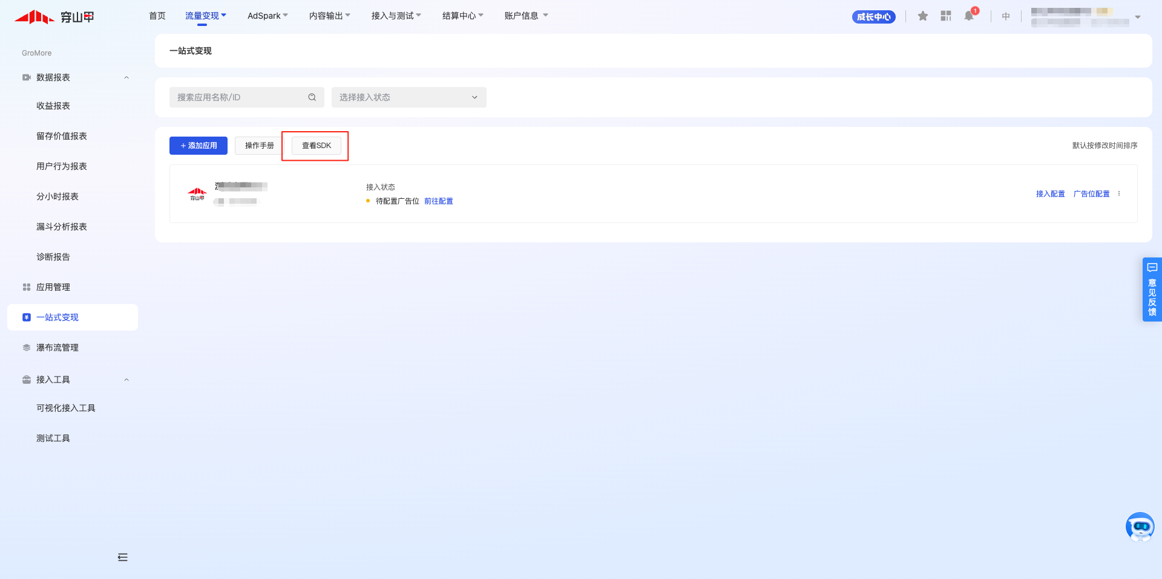Collapse the 数据报表 sidebar section
Screen dimensions: 1162x579
126,77
